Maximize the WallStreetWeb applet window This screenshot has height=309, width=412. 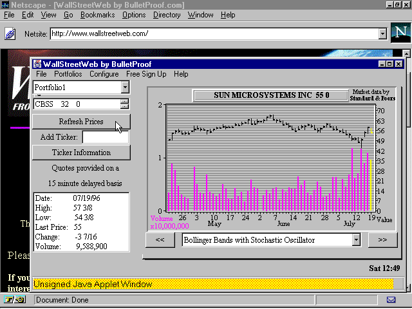click(x=390, y=64)
